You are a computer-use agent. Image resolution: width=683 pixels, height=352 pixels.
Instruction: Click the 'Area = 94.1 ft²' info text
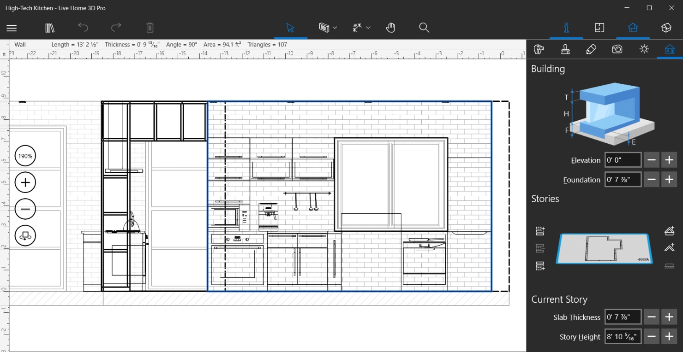pos(222,45)
